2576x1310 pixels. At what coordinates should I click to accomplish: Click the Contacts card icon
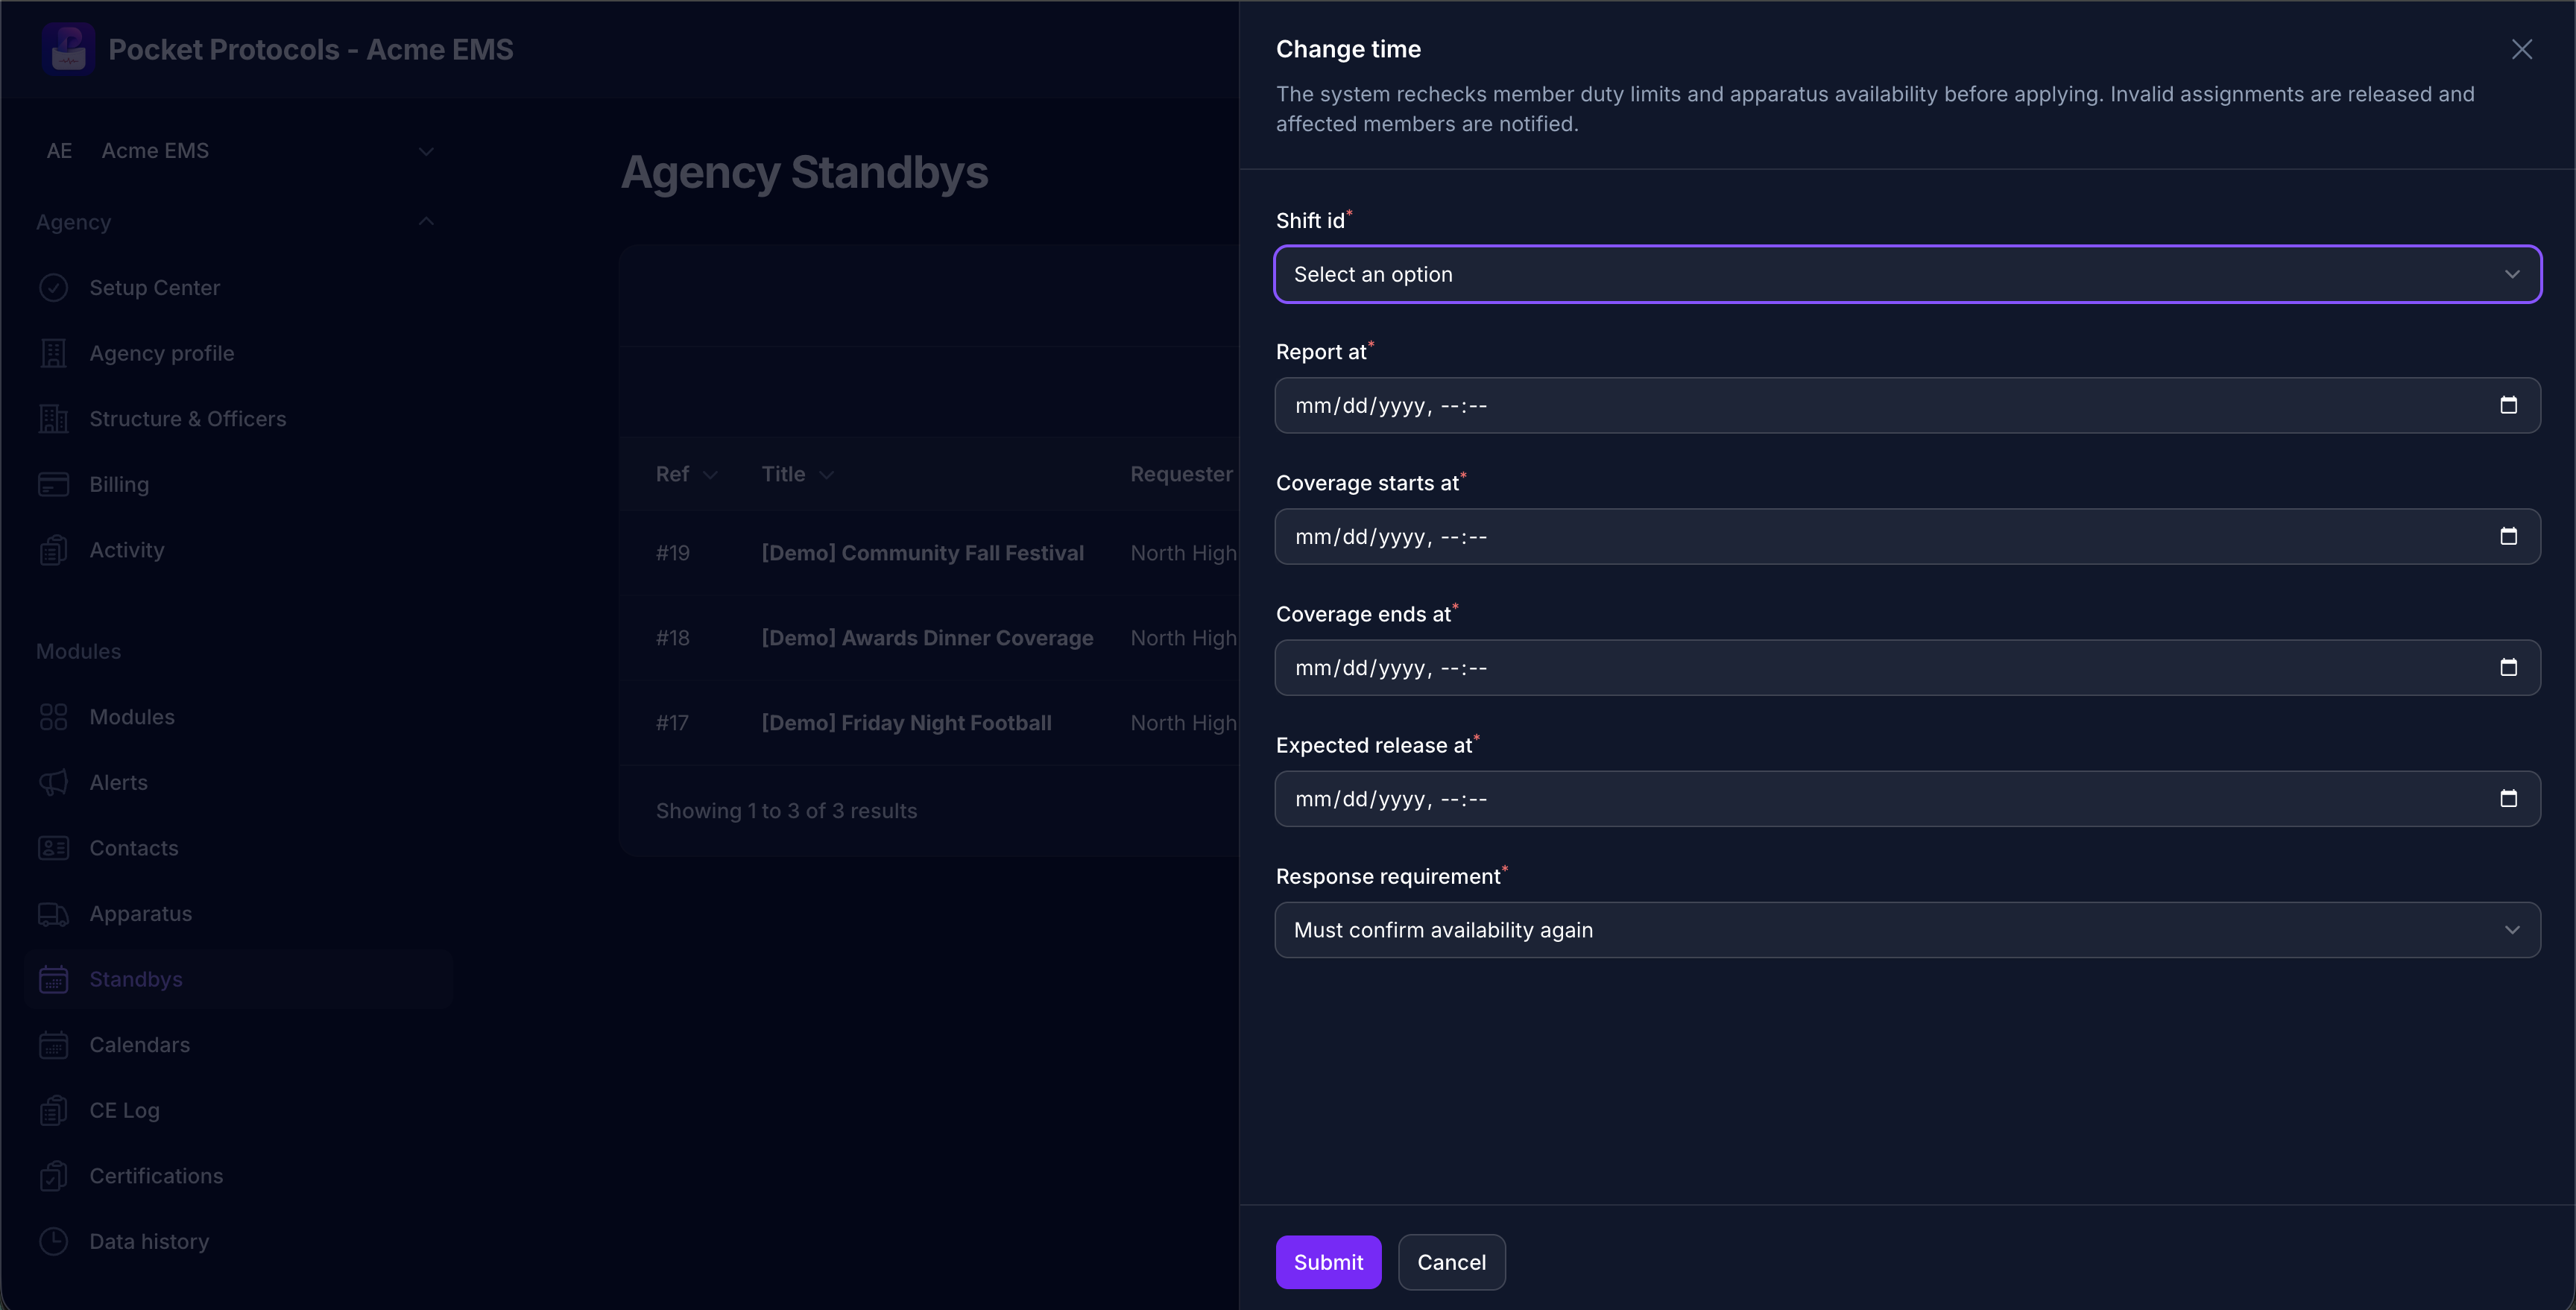pos(53,848)
